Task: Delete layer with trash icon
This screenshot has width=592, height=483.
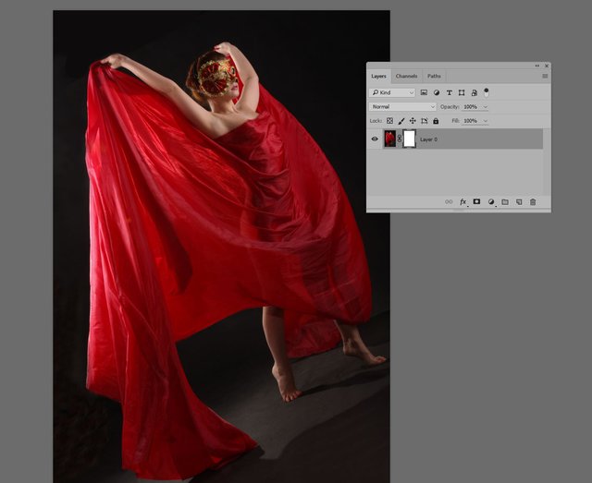Action: click(x=533, y=201)
